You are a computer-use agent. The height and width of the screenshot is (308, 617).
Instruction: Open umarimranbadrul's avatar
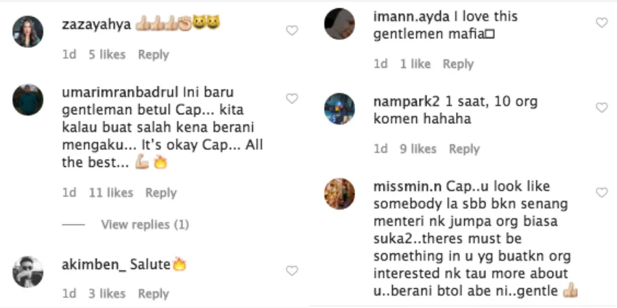pyautogui.click(x=28, y=100)
